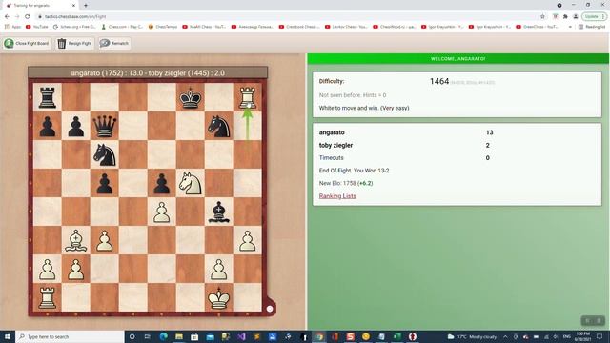Open the browser extensions puzzle icon

(565, 17)
